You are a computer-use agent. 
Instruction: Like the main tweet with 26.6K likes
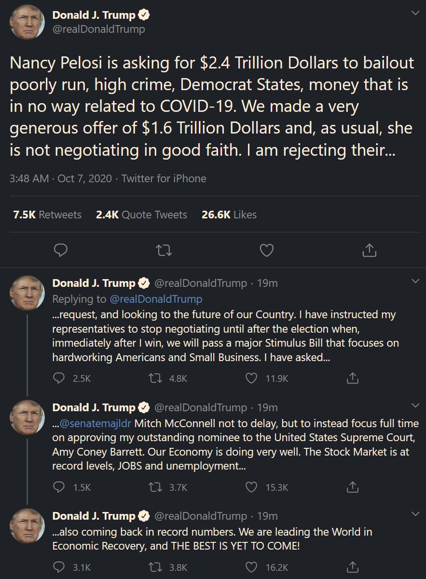click(267, 250)
